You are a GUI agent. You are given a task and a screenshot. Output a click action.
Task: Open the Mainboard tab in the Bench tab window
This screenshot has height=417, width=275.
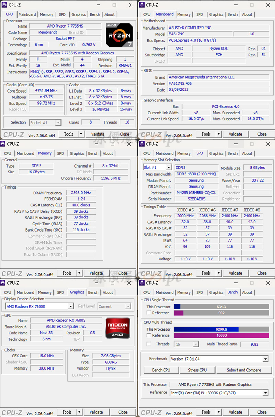pos(165,292)
